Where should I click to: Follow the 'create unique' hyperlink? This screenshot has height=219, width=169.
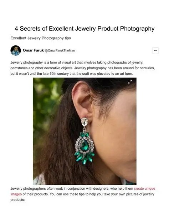pyautogui.click(x=144, y=188)
